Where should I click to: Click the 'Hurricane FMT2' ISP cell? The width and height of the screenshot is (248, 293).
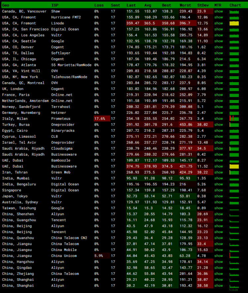(66, 17)
